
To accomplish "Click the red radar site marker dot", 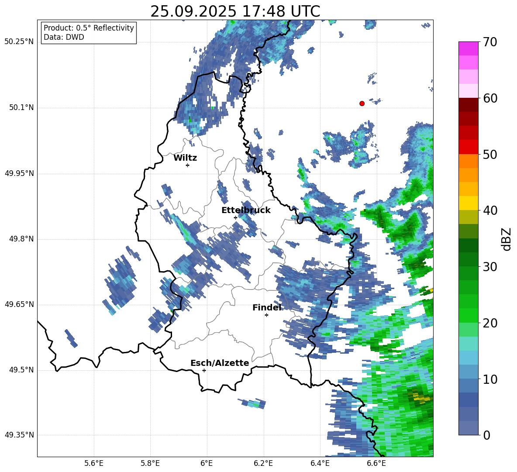I will tap(362, 103).
